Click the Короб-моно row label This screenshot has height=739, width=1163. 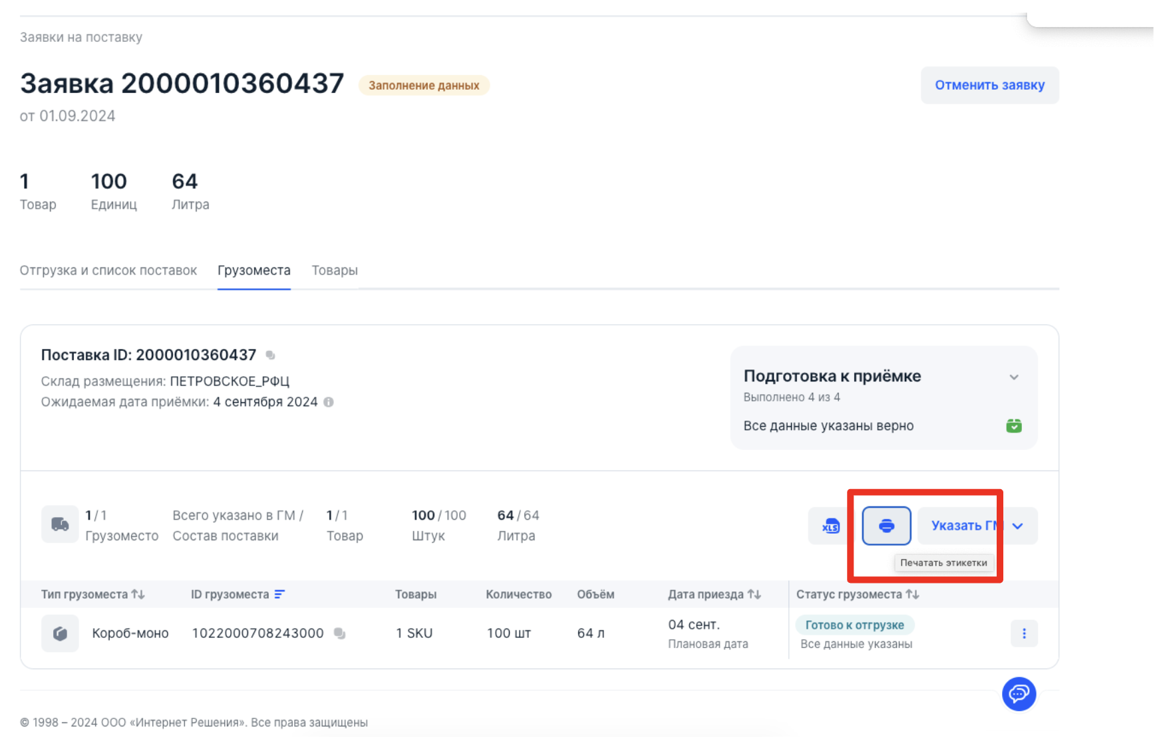(x=130, y=633)
